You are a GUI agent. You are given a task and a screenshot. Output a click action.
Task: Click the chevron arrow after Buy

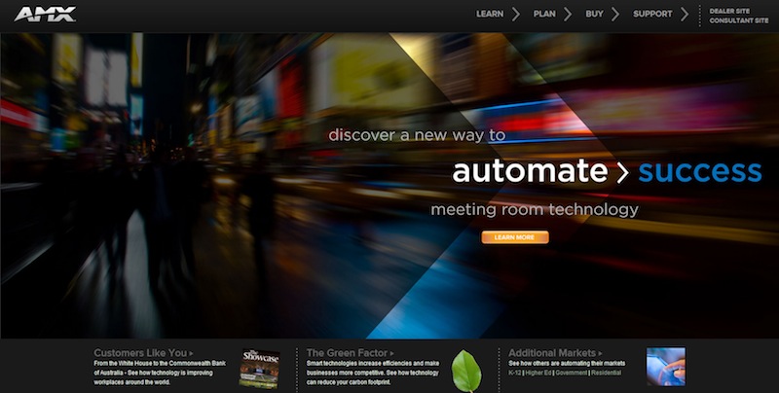(x=615, y=15)
